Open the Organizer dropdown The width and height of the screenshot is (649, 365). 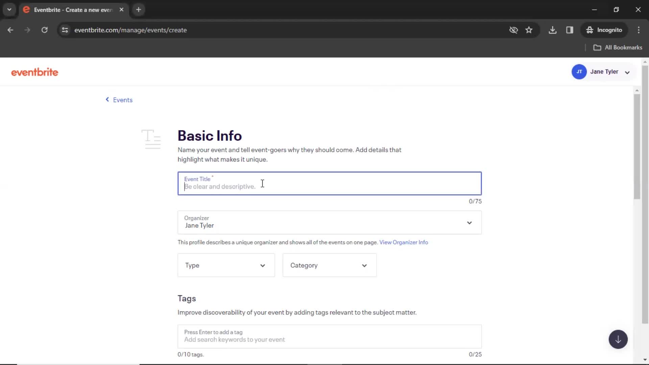point(330,222)
